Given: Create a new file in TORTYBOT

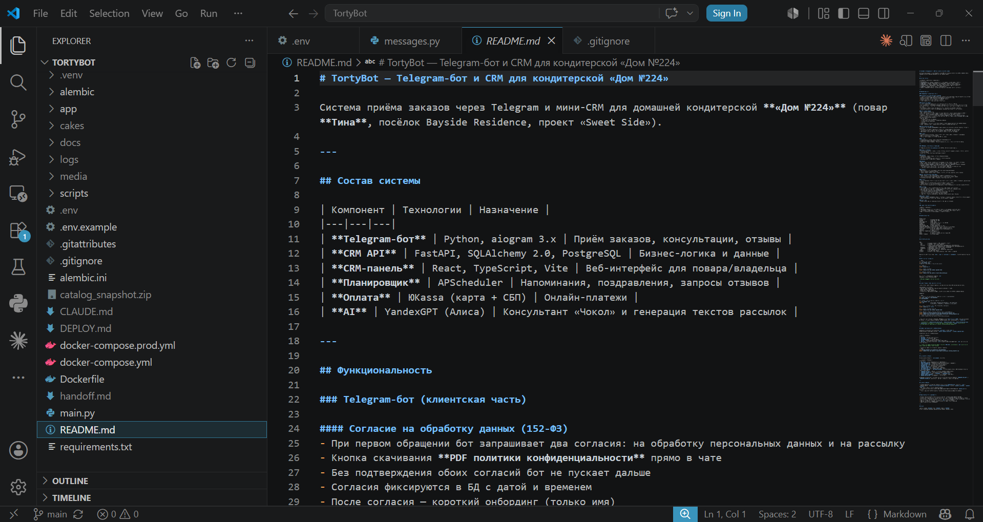Looking at the screenshot, I should 195,62.
